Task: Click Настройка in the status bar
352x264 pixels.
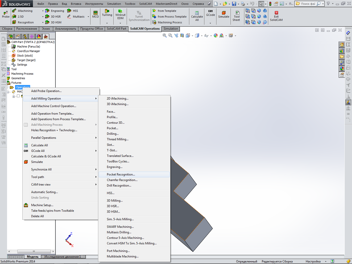Action: click(x=313, y=261)
